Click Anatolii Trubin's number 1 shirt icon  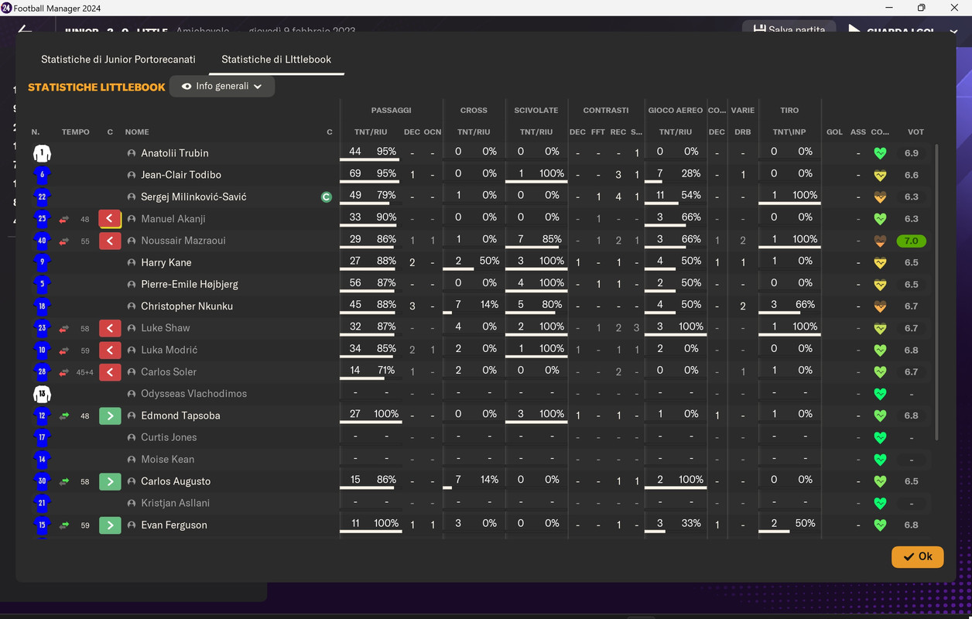(x=42, y=153)
